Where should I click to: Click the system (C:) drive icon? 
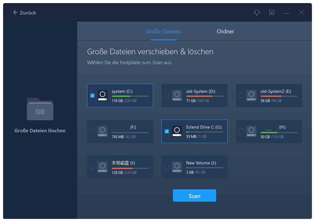tap(103, 95)
